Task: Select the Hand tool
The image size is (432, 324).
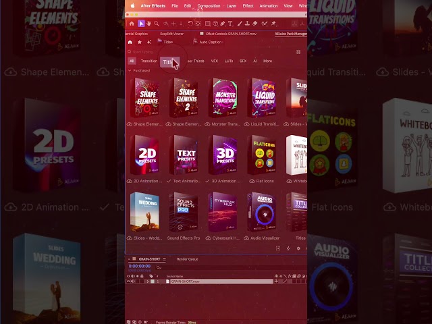Action: point(148,24)
